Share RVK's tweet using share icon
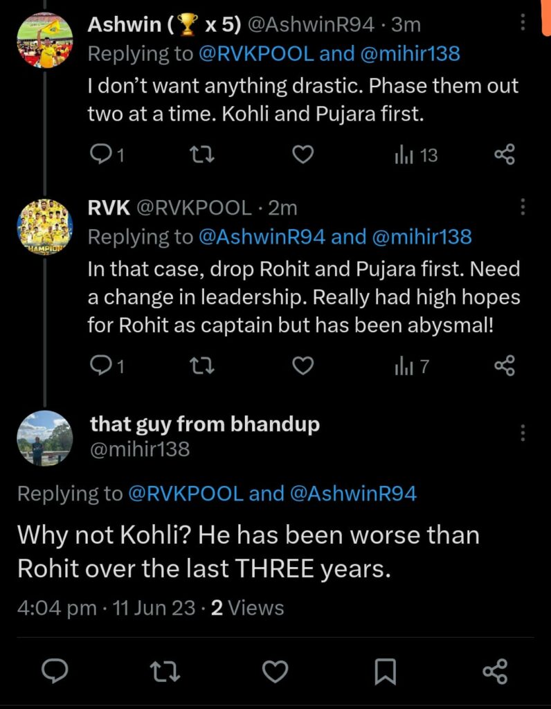551x709 pixels. [x=505, y=366]
